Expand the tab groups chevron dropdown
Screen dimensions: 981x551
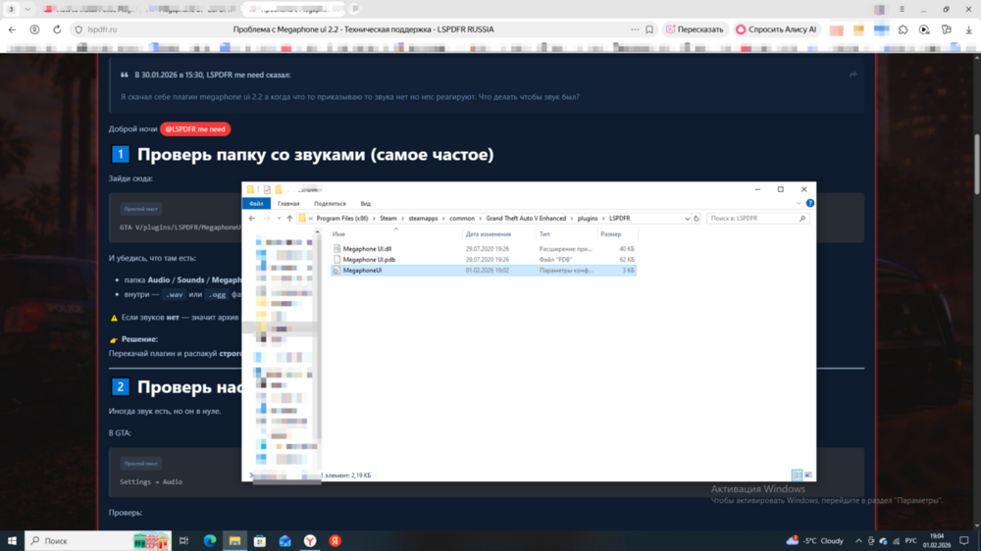tap(27, 10)
